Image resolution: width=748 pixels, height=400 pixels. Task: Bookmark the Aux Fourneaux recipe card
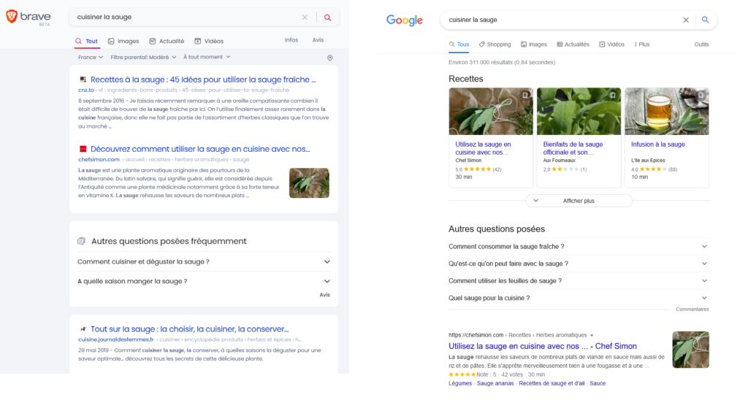(613, 96)
